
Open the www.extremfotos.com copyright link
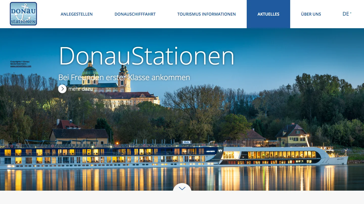click(21, 66)
